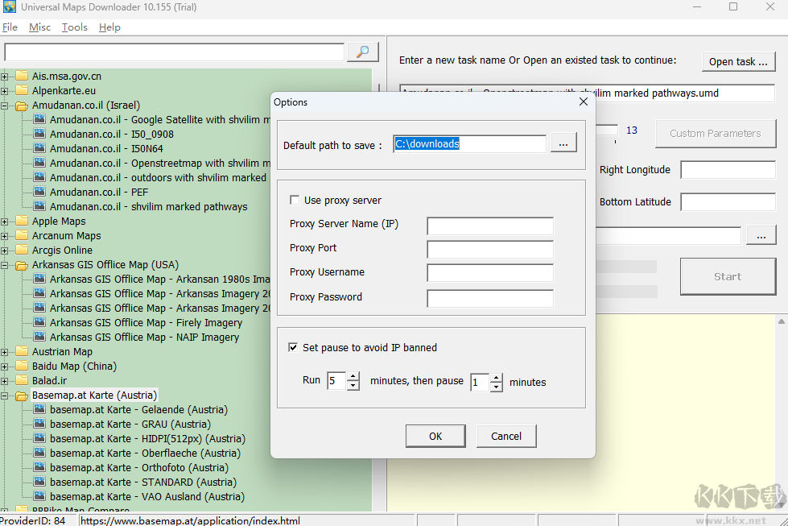
Task: Select the map icon for basemap.at Orthofoto
Action: pos(39,467)
